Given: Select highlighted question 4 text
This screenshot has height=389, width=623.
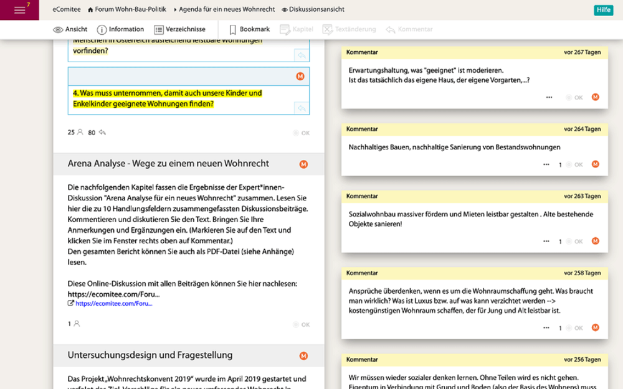Looking at the screenshot, I should (x=167, y=98).
